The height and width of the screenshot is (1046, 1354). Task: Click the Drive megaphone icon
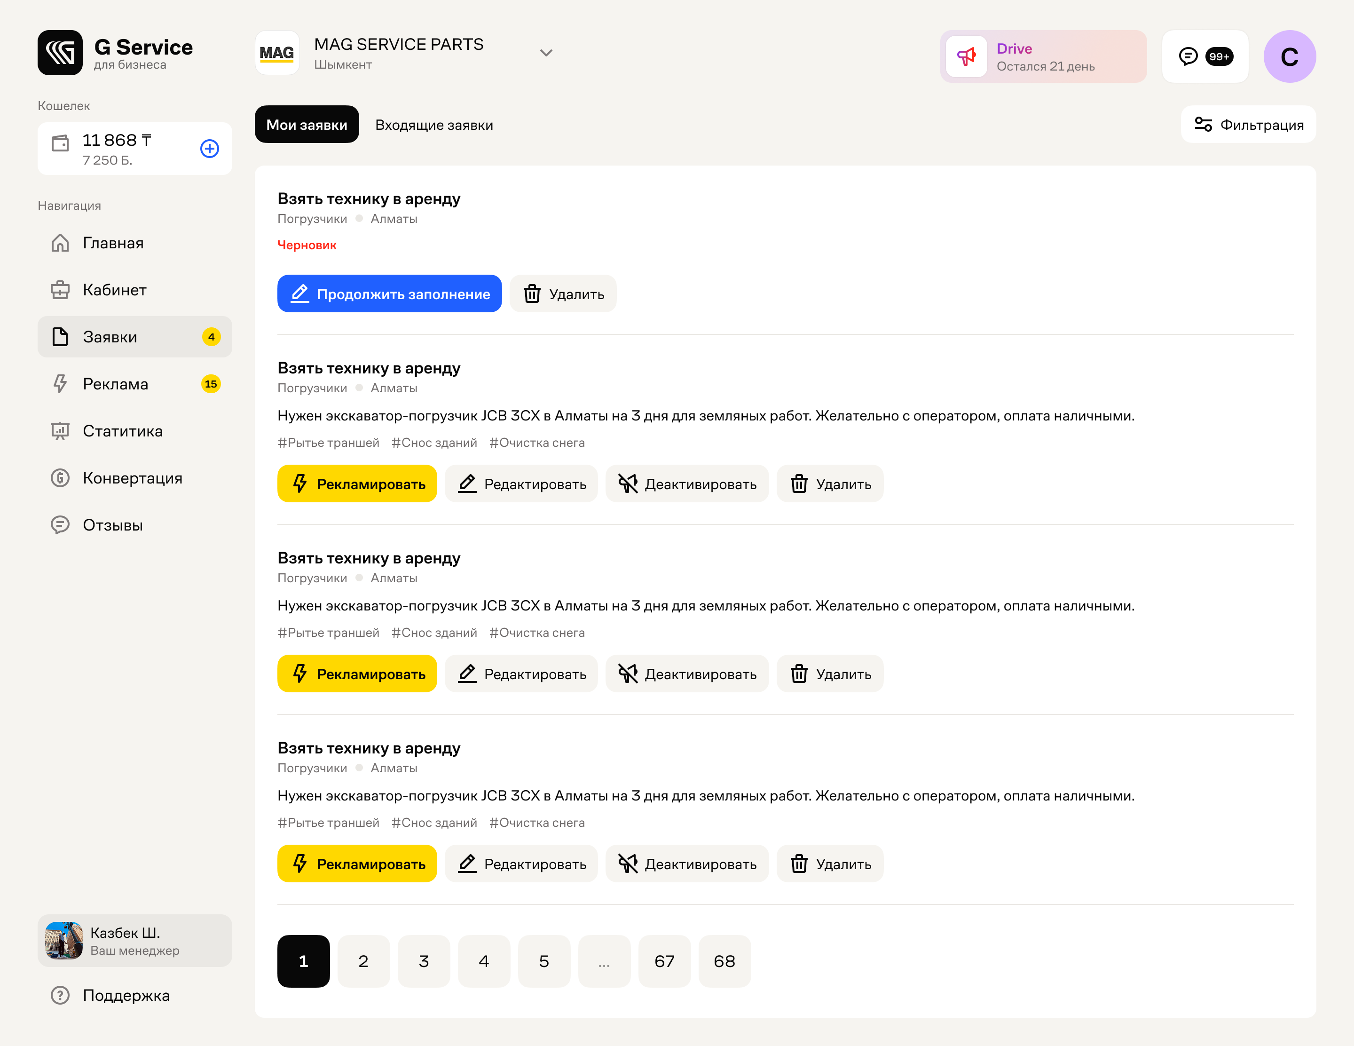tap(967, 56)
